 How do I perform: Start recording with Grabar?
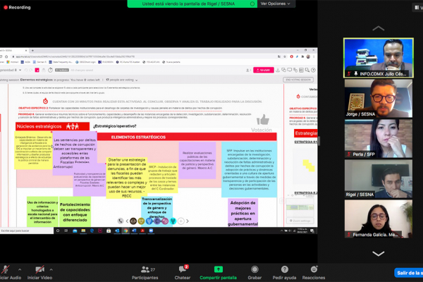pos(255,272)
